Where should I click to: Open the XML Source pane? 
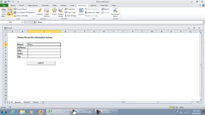[81, 12]
